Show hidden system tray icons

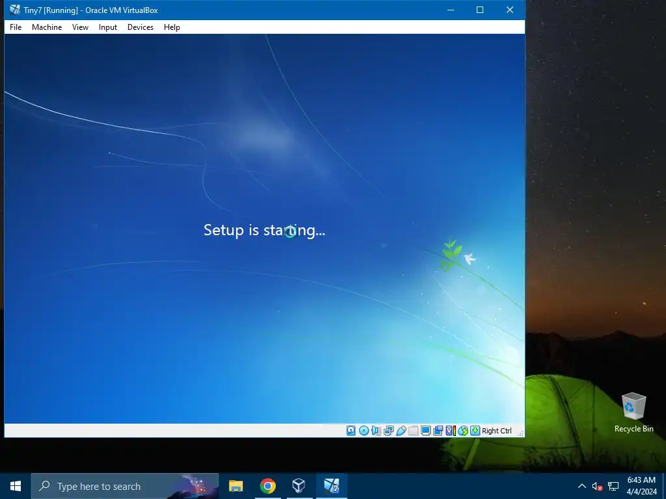pyautogui.click(x=582, y=486)
